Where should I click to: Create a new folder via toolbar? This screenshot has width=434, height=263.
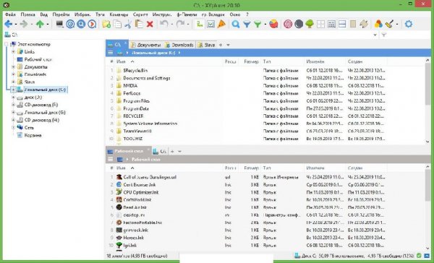[x=106, y=25]
